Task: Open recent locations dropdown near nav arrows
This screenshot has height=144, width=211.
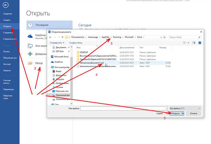Action: (59, 37)
